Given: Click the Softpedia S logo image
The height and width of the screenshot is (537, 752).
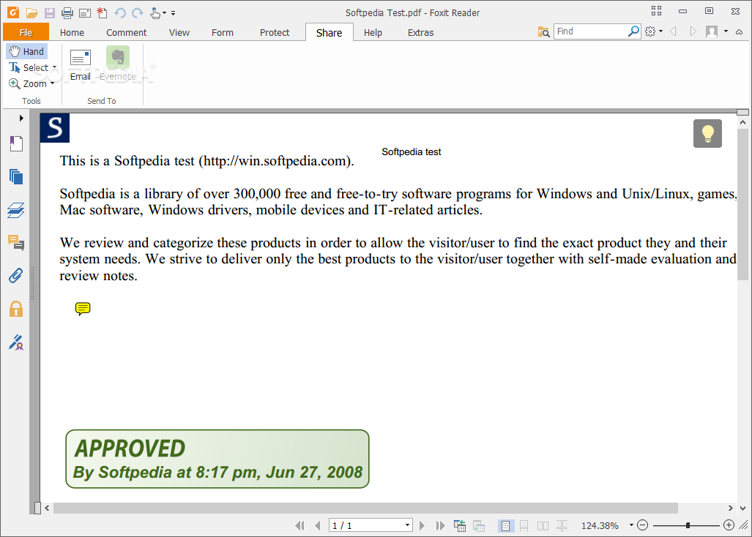Looking at the screenshot, I should pyautogui.click(x=55, y=128).
